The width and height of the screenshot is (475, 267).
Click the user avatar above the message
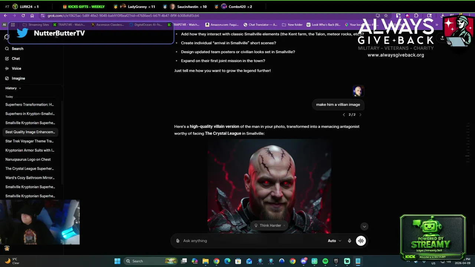click(358, 91)
